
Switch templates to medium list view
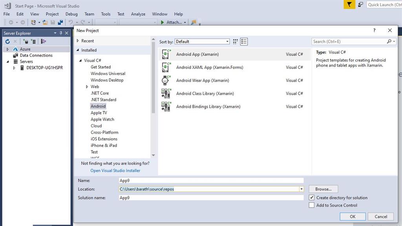[x=244, y=42]
